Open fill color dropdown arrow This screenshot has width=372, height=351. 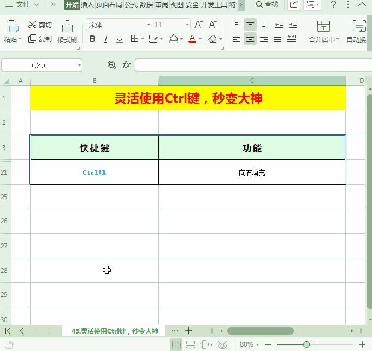pyautogui.click(x=182, y=39)
